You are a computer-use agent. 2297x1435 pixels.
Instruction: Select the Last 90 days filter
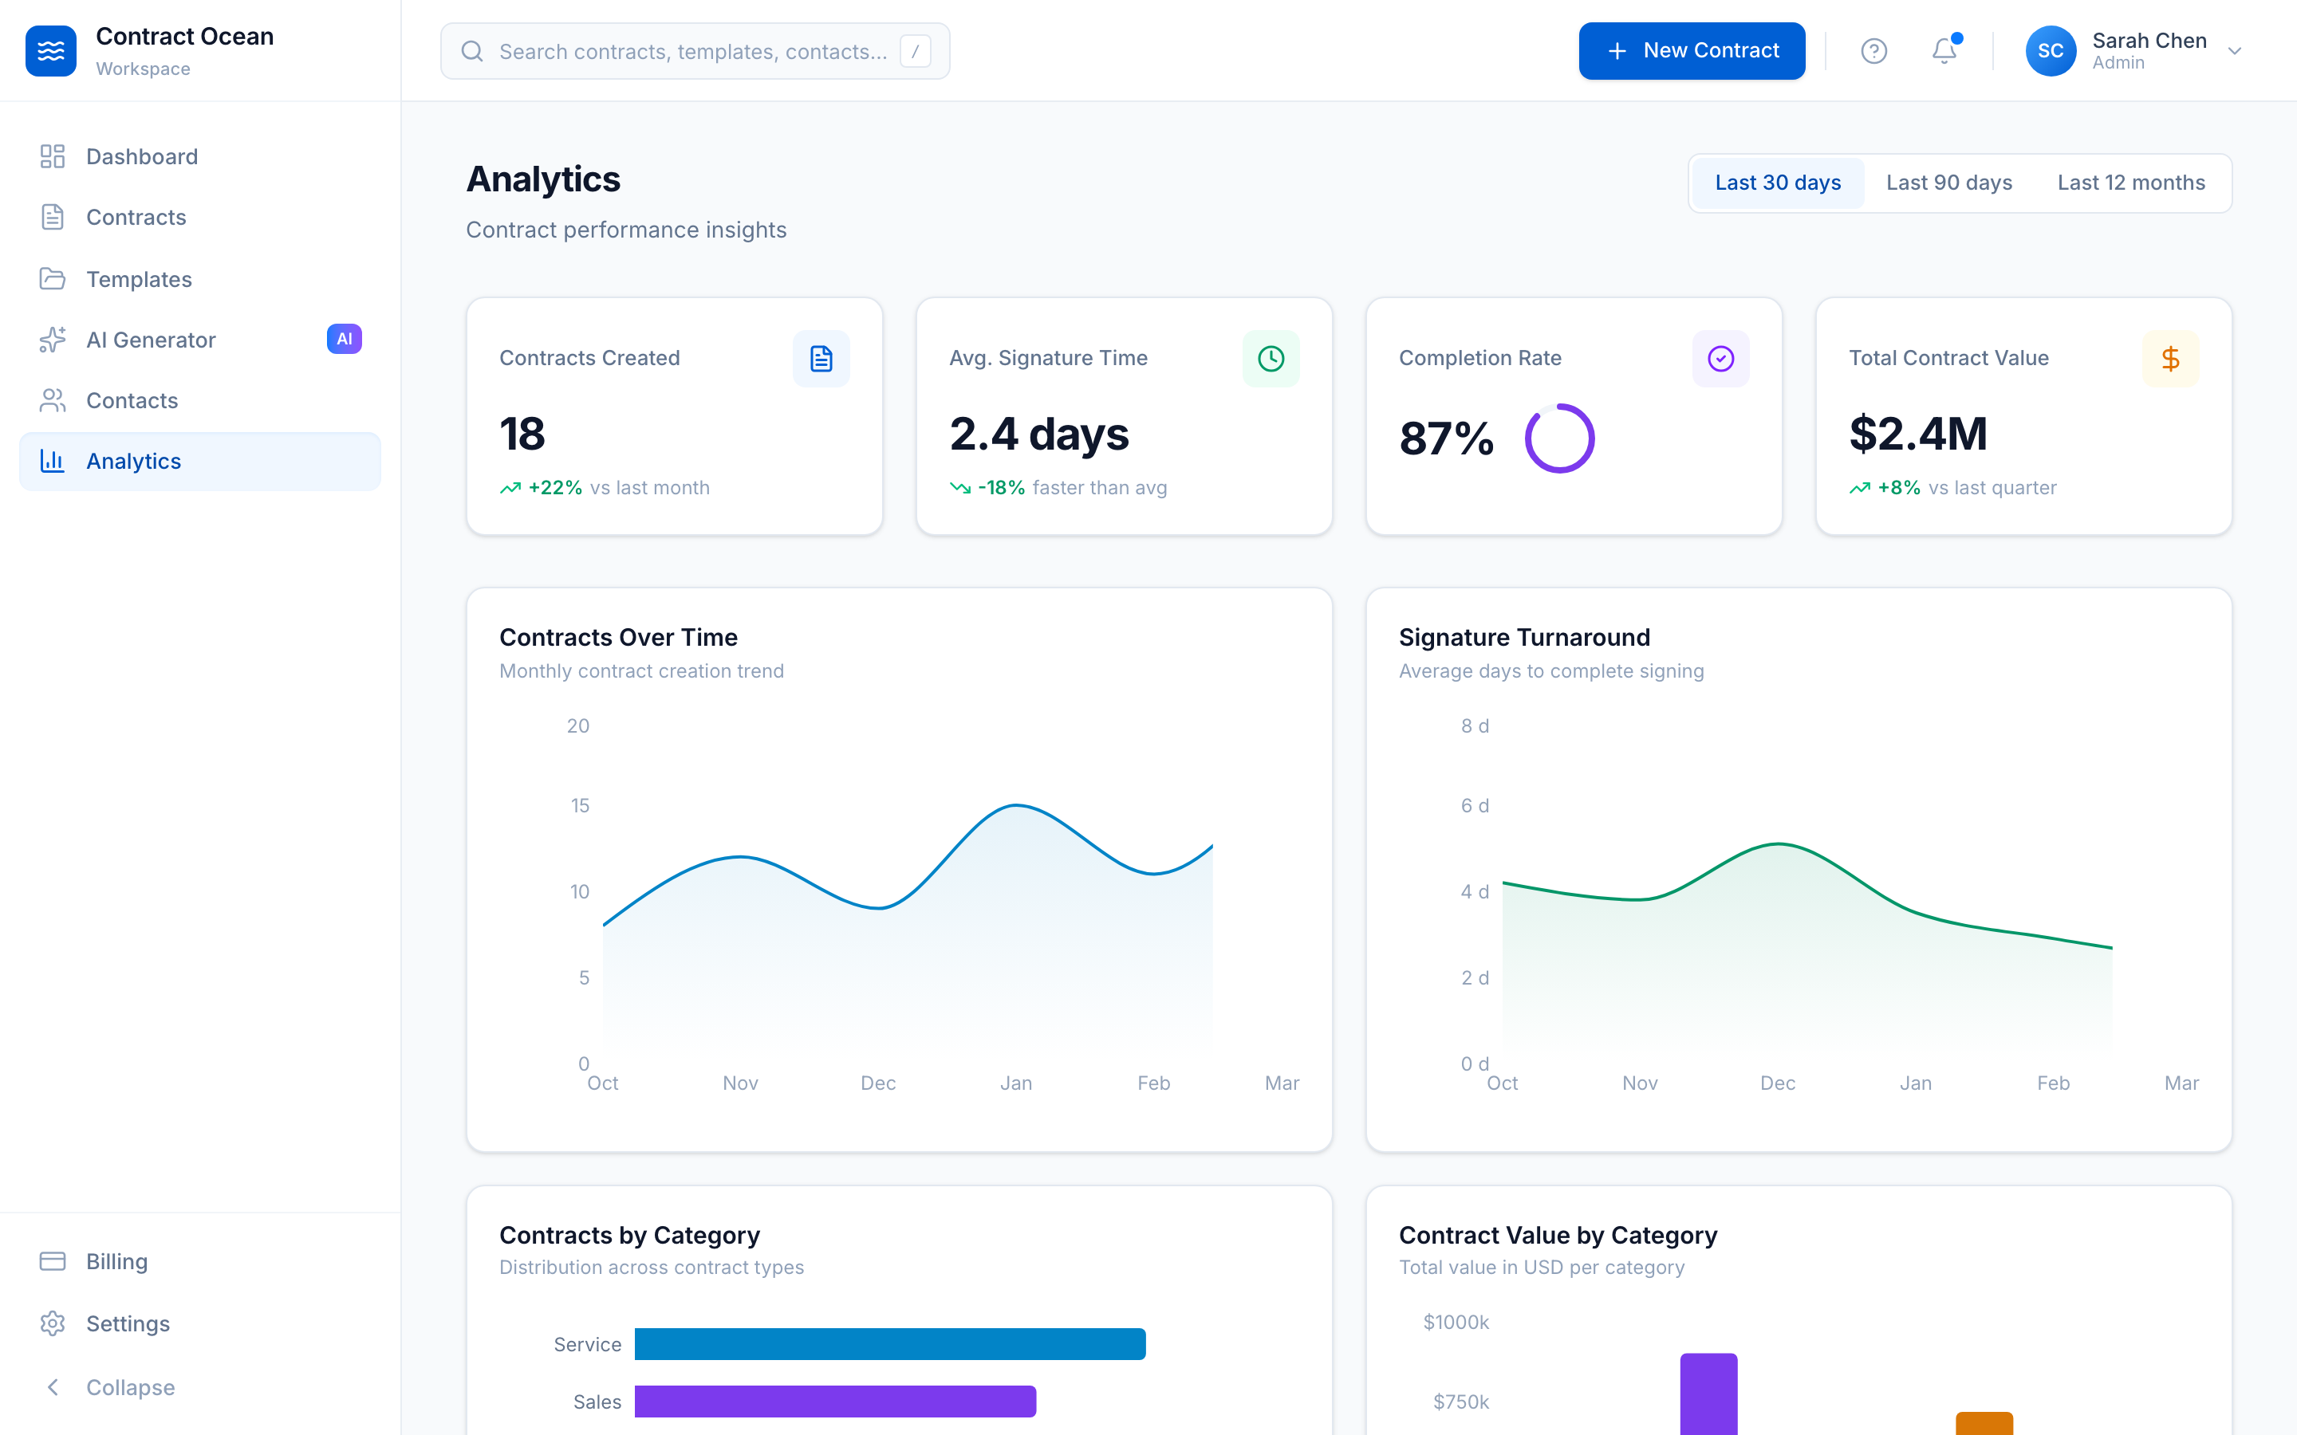tap(1948, 183)
